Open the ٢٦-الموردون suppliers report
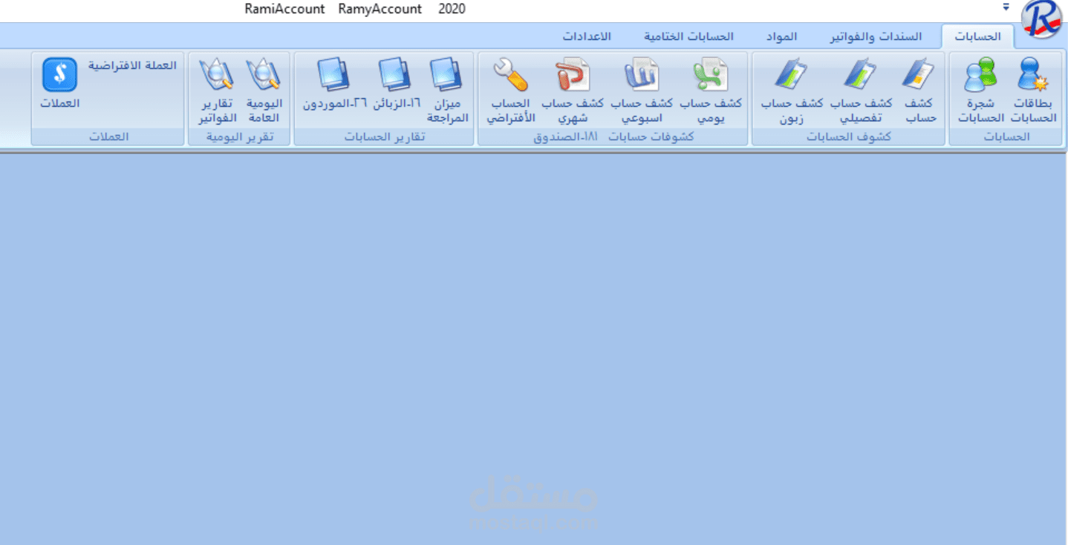 (x=335, y=84)
